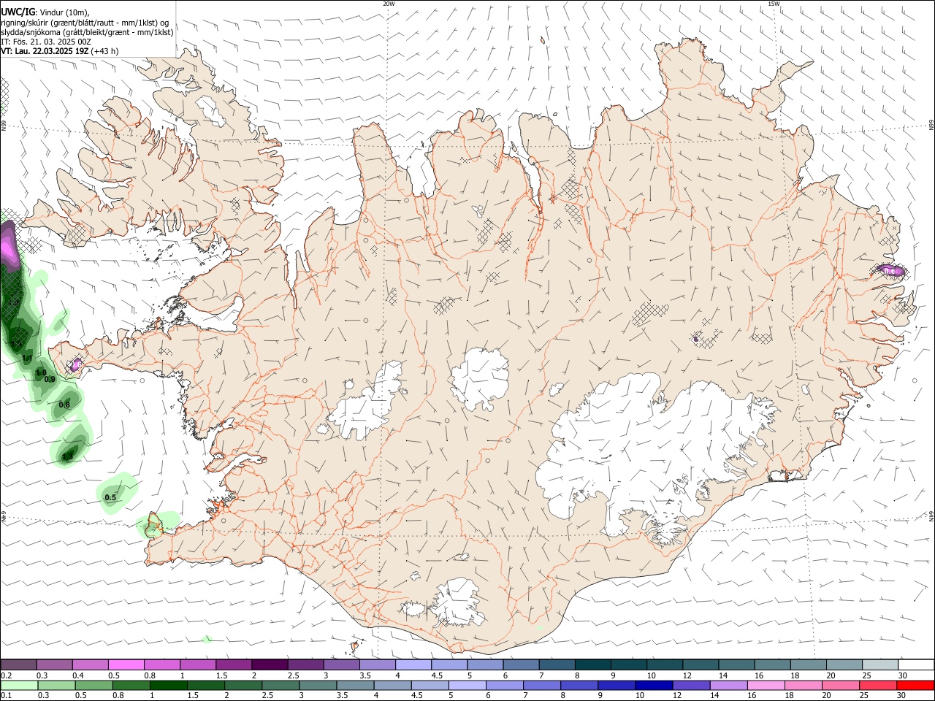Click the Hofsjökull glacier in central Iceland
This screenshot has width=935, height=701.
point(480,378)
